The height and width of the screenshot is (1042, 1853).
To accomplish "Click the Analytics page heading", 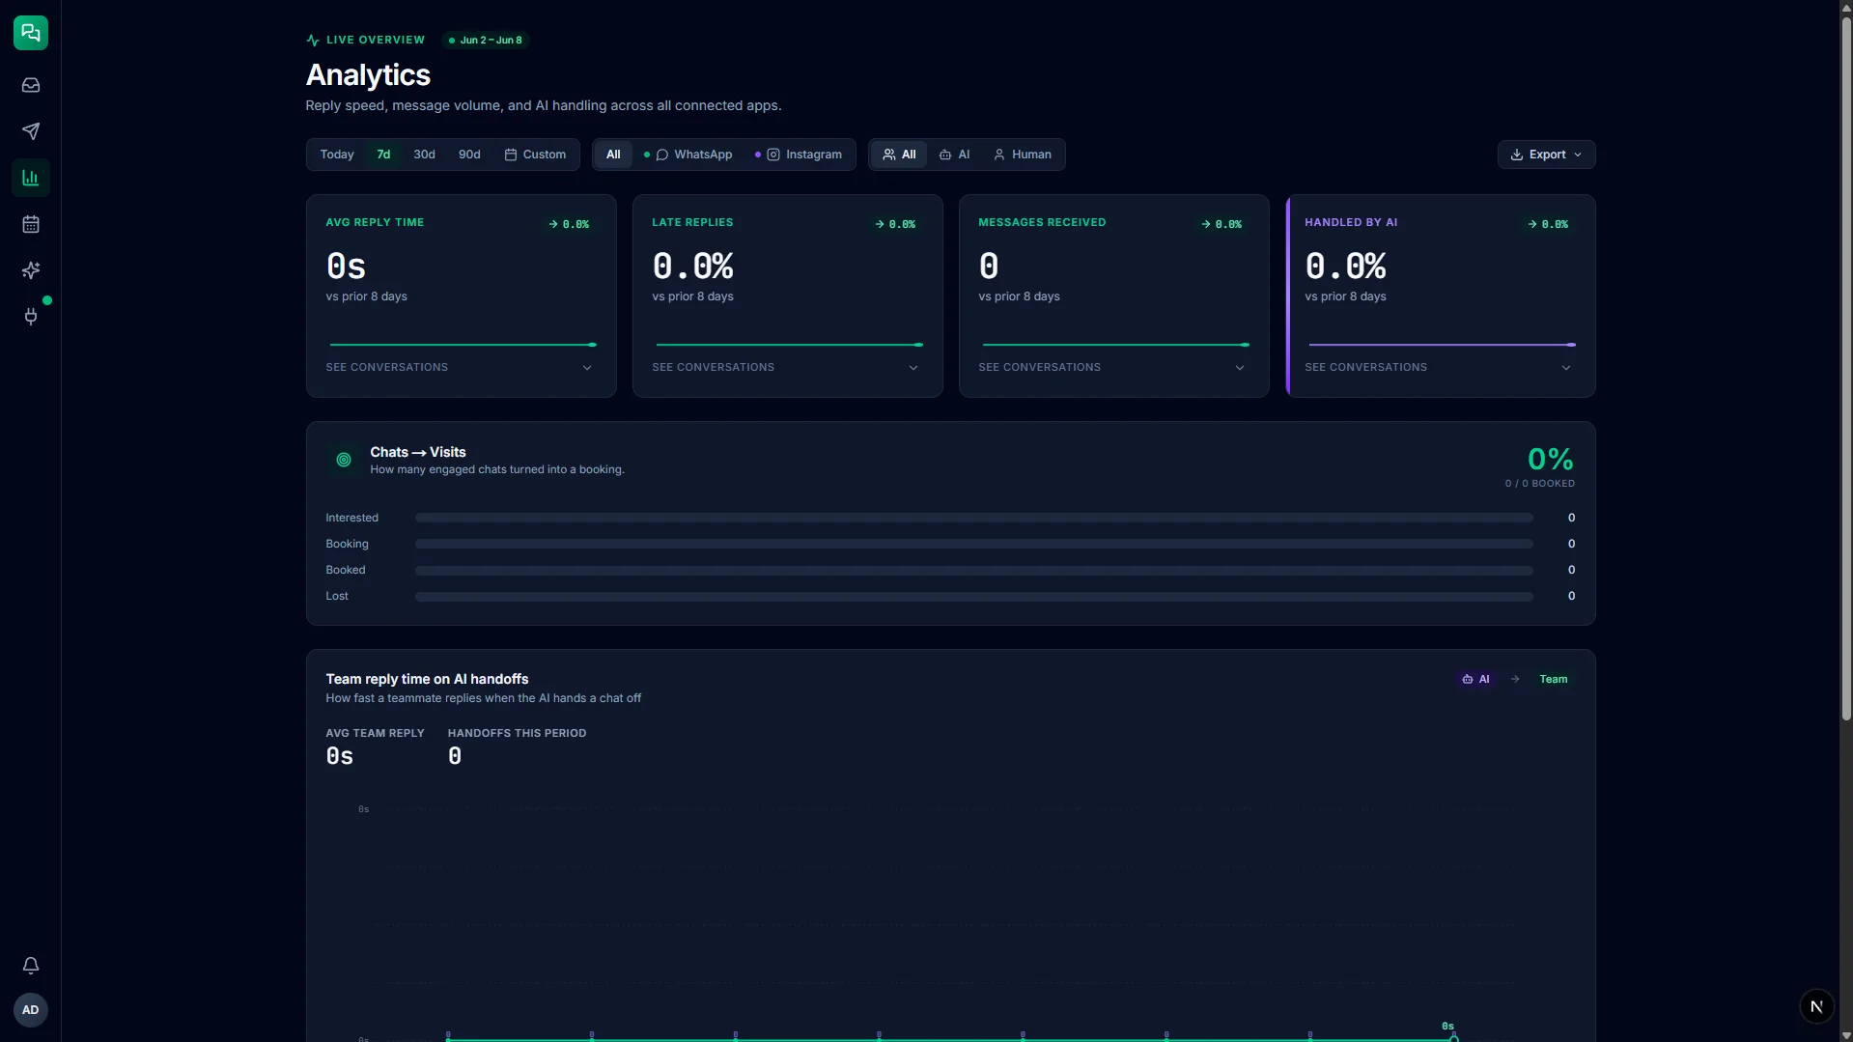I will tap(368, 75).
